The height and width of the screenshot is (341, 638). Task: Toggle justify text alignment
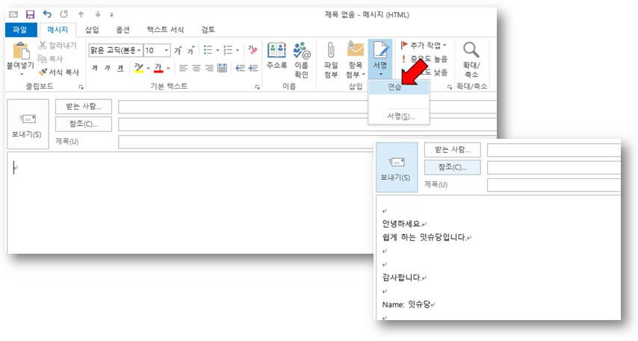point(222,69)
